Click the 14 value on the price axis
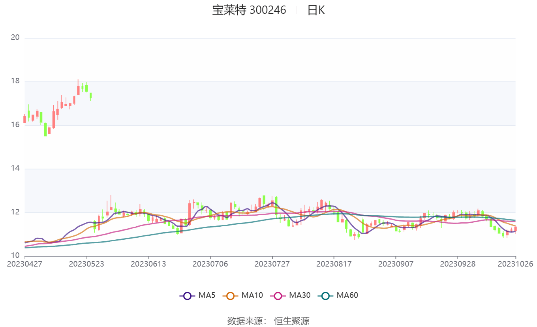 pyautogui.click(x=15, y=169)
